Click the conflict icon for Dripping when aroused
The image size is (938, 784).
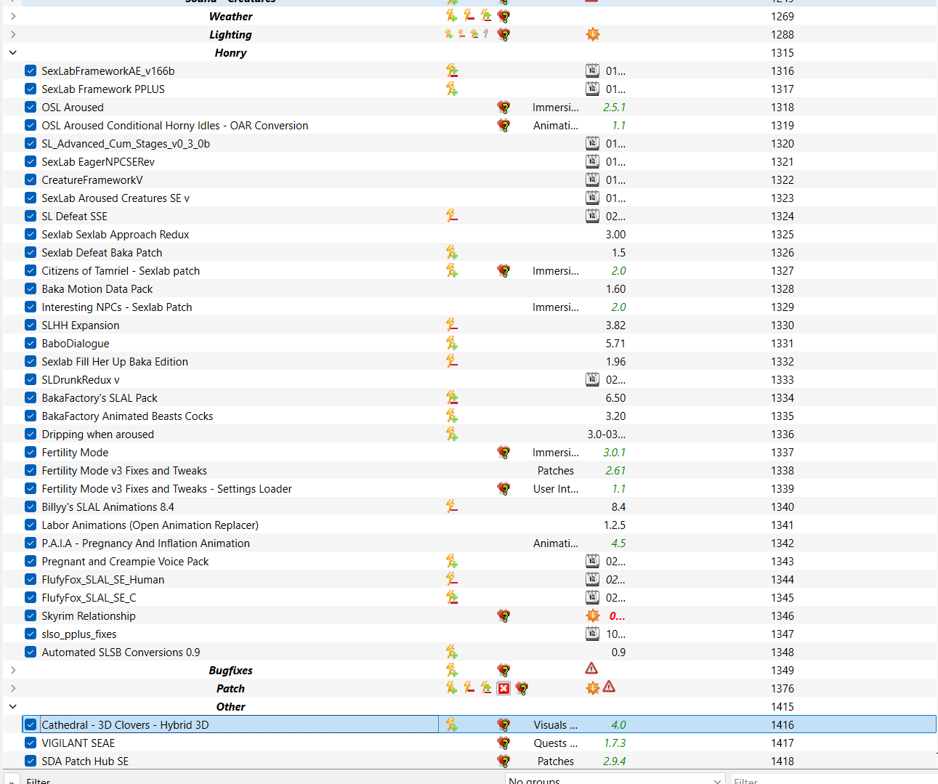pos(452,434)
